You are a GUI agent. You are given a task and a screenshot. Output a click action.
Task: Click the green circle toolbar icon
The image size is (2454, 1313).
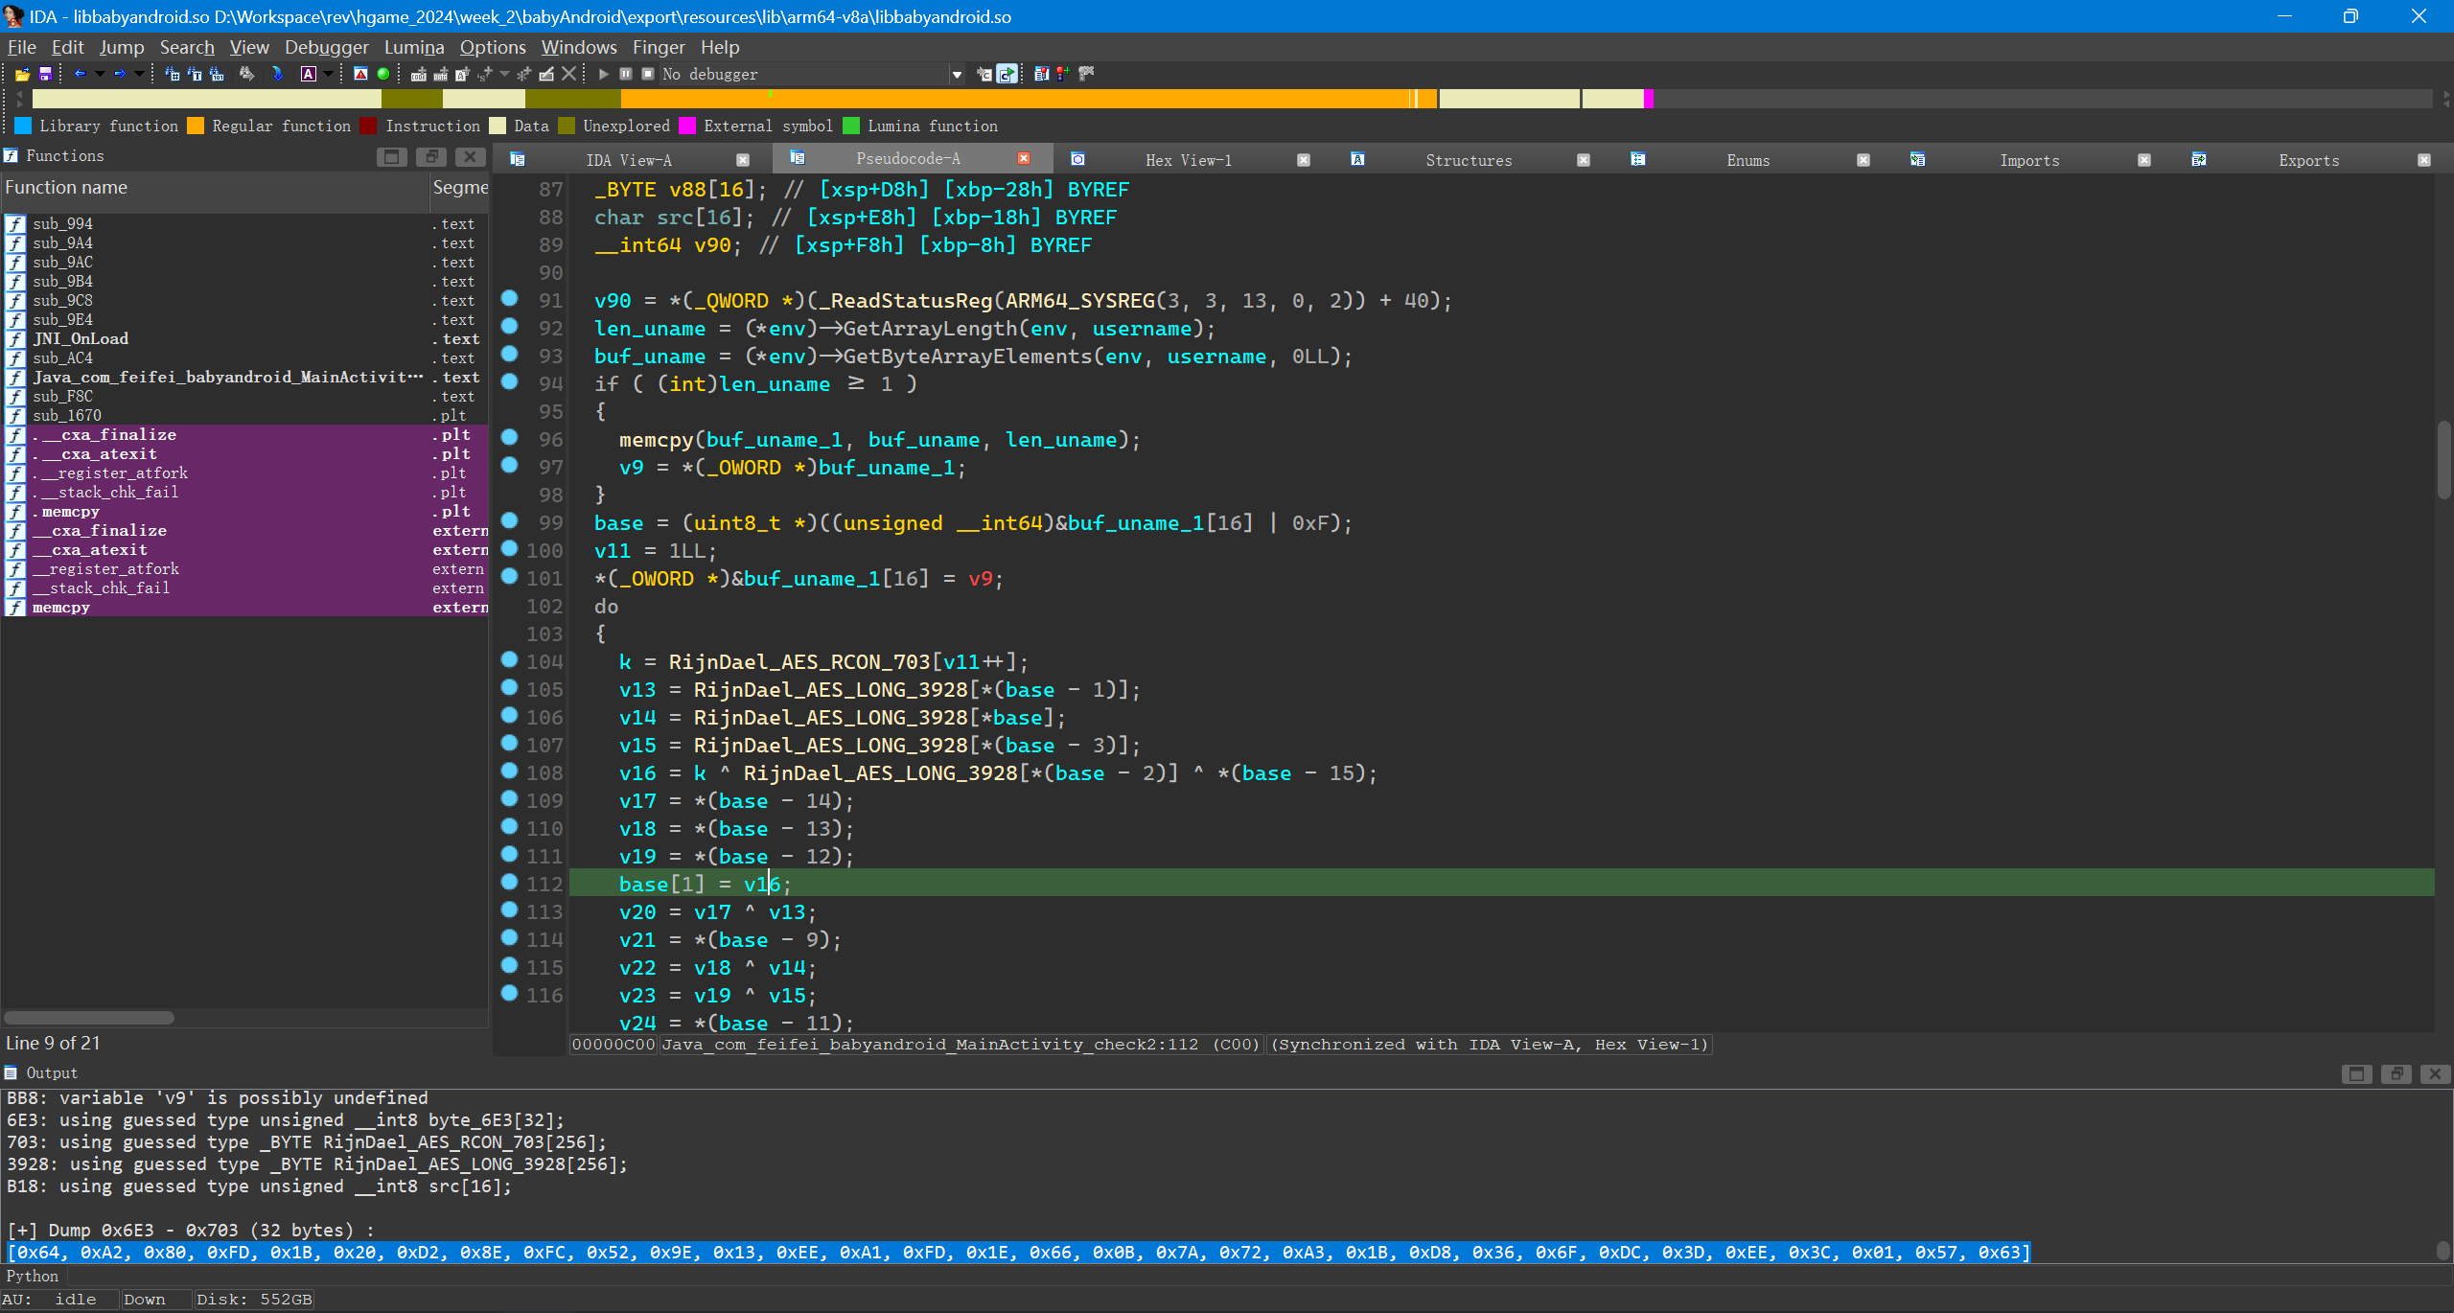(x=383, y=74)
